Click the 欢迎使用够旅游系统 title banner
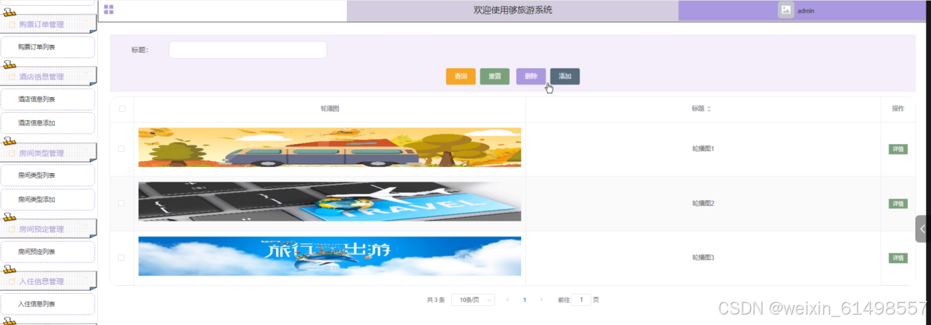 coord(513,10)
